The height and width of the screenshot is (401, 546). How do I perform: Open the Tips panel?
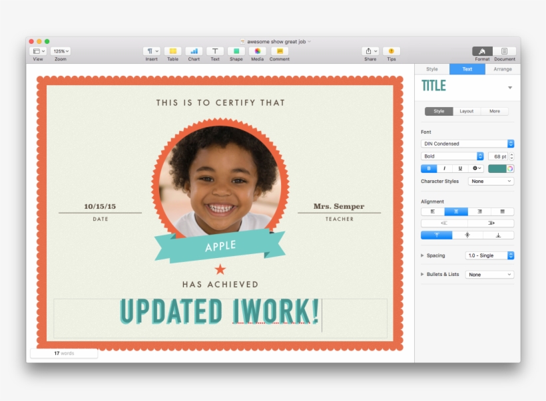392,52
